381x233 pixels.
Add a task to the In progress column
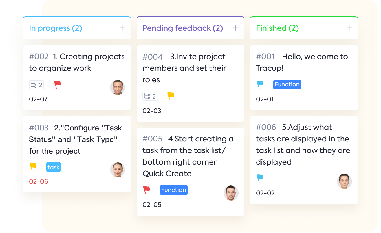(x=122, y=28)
